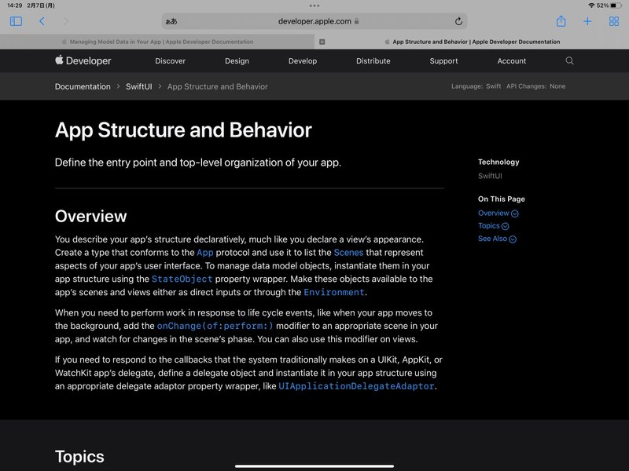Reload the current page
The height and width of the screenshot is (471, 629).
pyautogui.click(x=458, y=21)
